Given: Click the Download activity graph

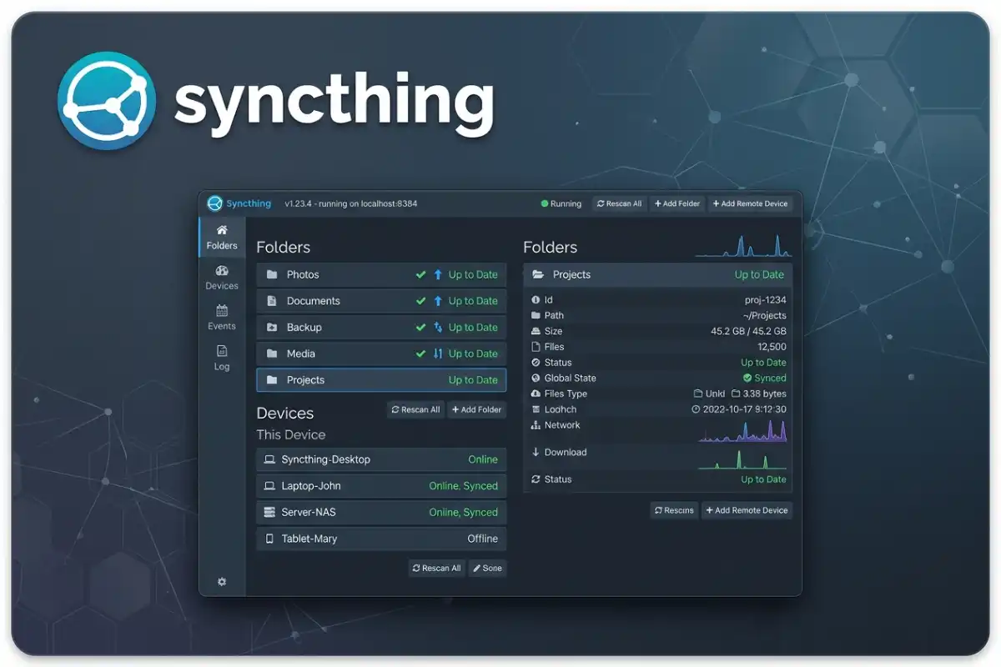Looking at the screenshot, I should (743, 459).
